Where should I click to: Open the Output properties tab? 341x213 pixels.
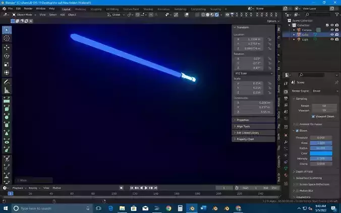click(x=286, y=98)
